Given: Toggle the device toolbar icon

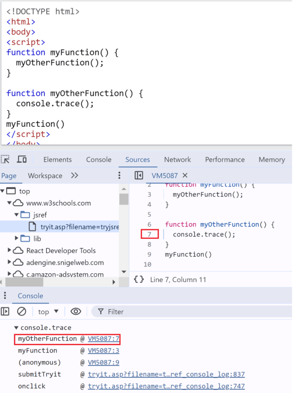Looking at the screenshot, I should coord(22,160).
